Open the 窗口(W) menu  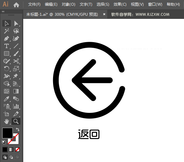[x=155, y=4]
